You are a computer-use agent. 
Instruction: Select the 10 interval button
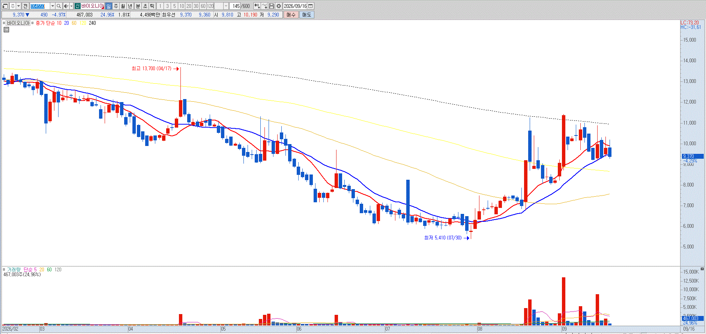pos(182,6)
